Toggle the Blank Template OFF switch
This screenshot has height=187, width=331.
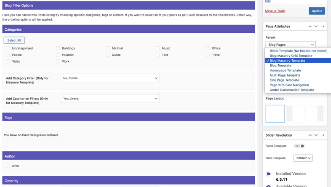(299, 146)
